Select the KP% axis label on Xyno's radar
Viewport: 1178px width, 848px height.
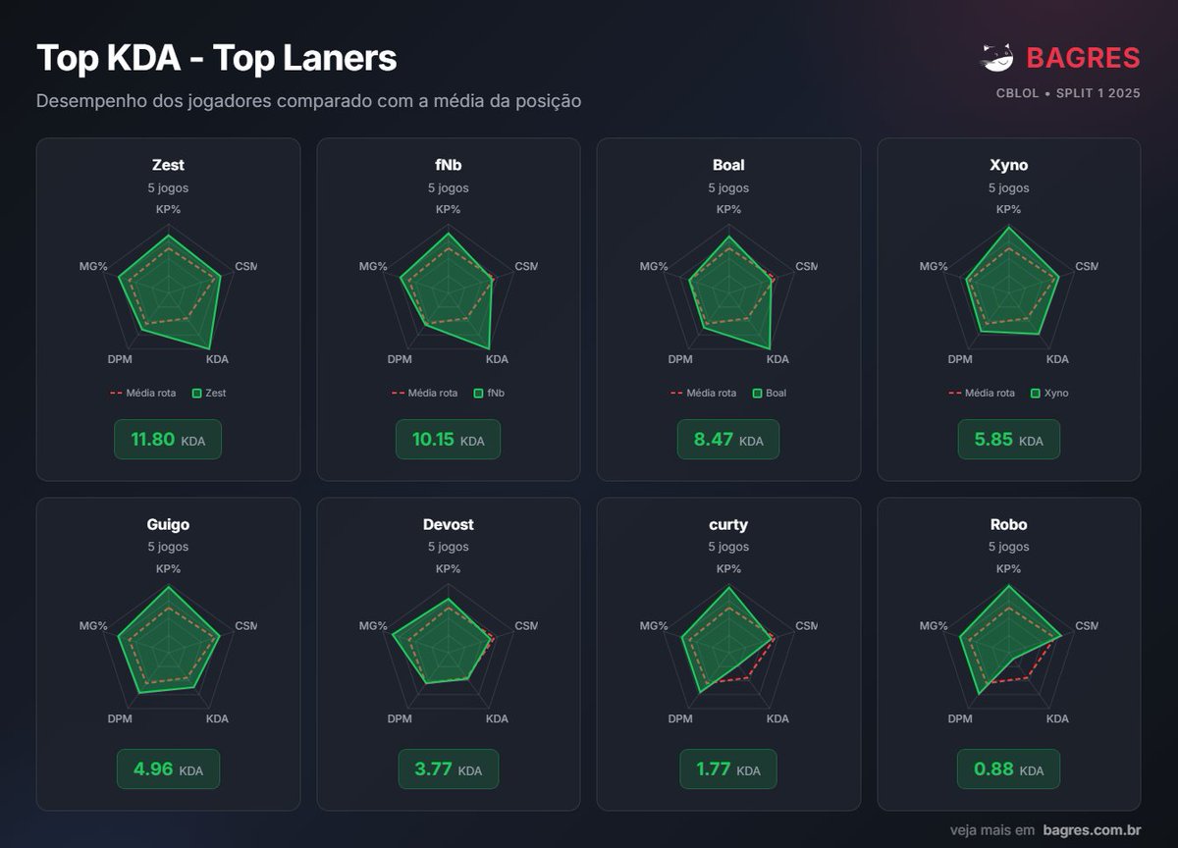coord(1008,209)
